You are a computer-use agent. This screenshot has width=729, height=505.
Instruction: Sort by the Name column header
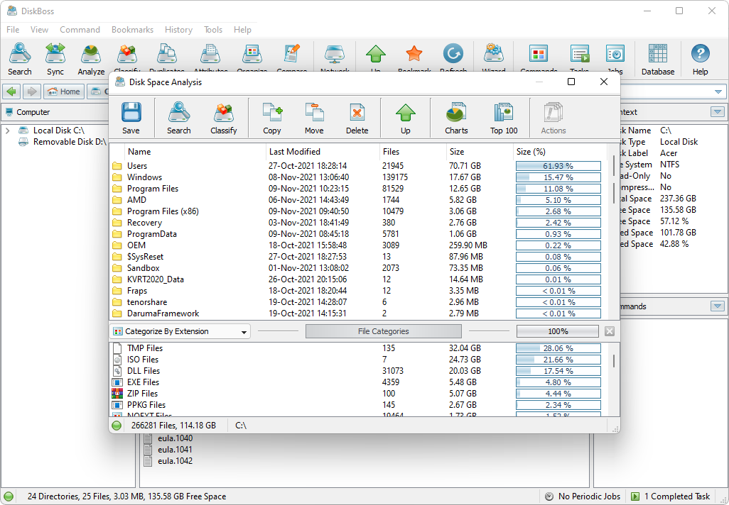[x=195, y=152]
